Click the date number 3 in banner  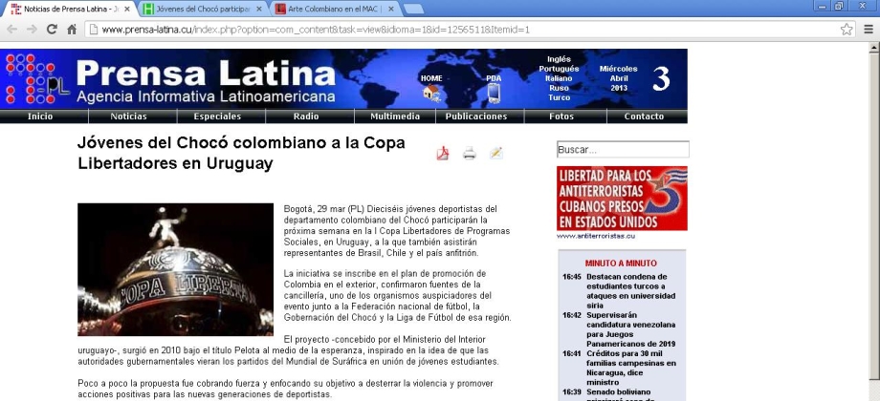(661, 79)
